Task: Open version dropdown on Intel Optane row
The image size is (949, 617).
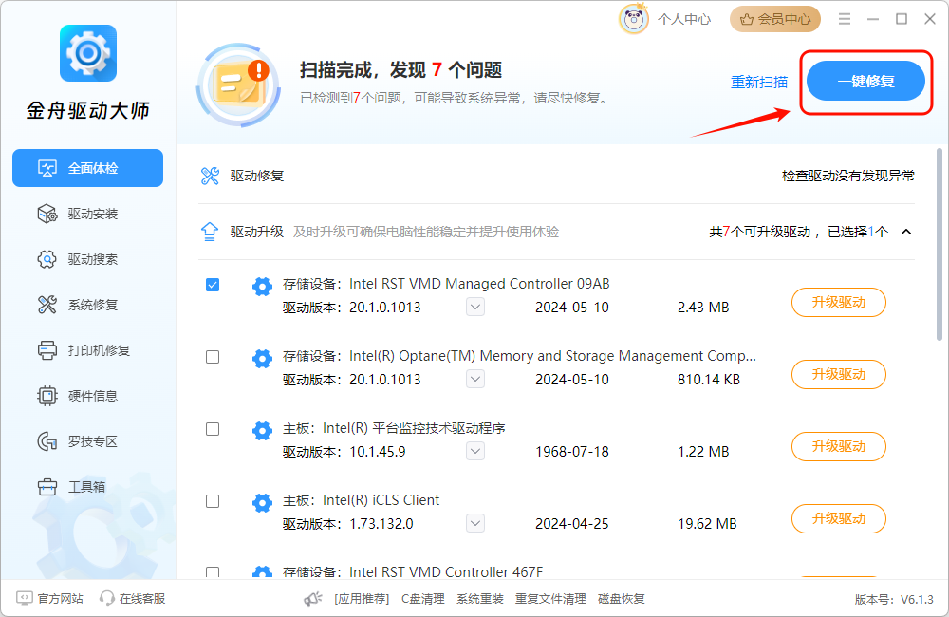Action: point(475,379)
